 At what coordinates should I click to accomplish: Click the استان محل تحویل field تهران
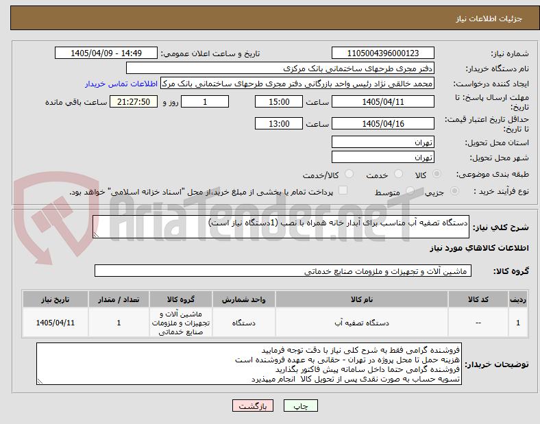click(383, 142)
